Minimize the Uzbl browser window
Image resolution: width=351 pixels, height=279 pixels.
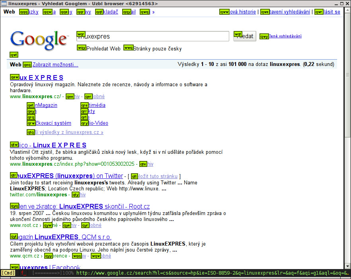336,4
